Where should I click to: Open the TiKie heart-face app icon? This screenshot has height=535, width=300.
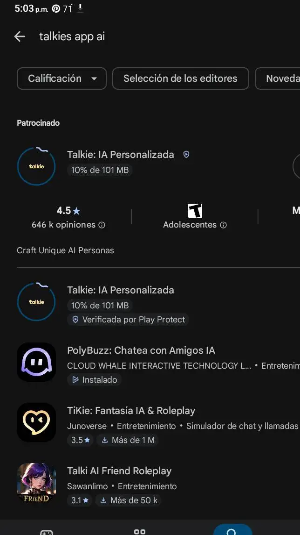click(x=36, y=422)
